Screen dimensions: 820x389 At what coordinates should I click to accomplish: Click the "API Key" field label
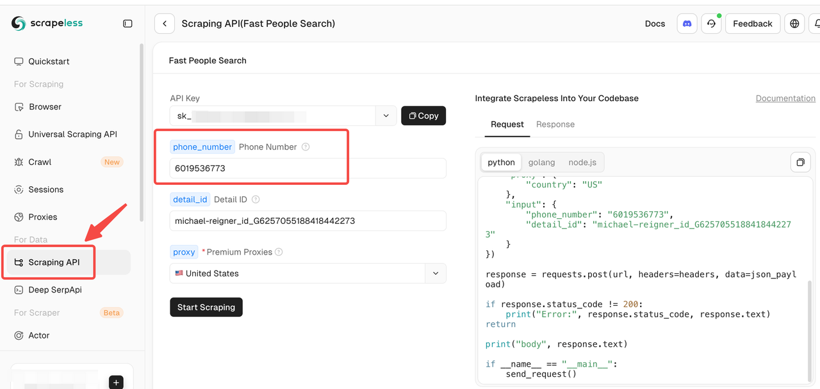(185, 99)
